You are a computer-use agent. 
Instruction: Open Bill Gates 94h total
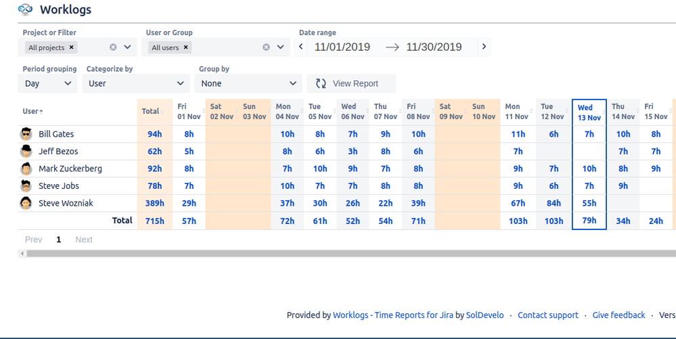tap(155, 134)
